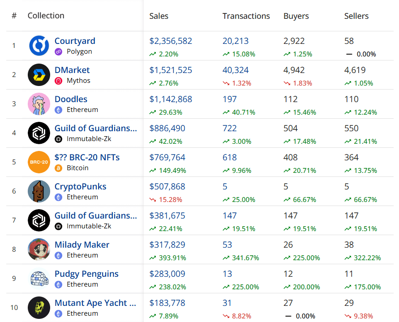399x322 pixels.
Task: Click the Polygon chain icon under Courtyard
Action: tap(59, 52)
